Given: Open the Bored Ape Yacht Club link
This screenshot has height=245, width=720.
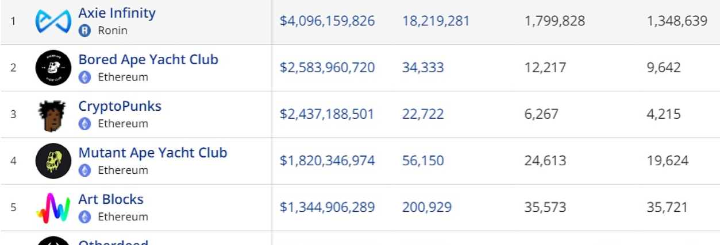Looking at the screenshot, I should pyautogui.click(x=148, y=59).
